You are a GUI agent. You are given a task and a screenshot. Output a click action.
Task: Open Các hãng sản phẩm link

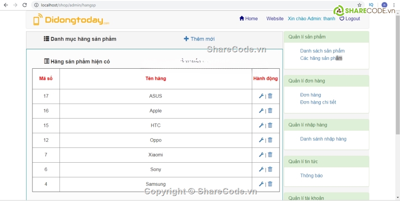321,58
